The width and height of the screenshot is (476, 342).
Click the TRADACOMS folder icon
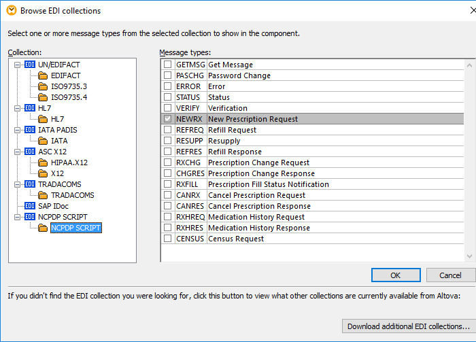click(x=43, y=195)
